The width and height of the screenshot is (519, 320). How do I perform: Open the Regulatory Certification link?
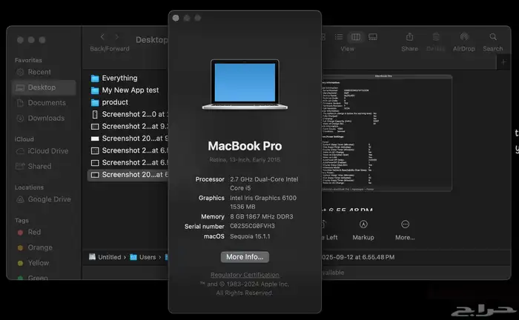tap(245, 275)
